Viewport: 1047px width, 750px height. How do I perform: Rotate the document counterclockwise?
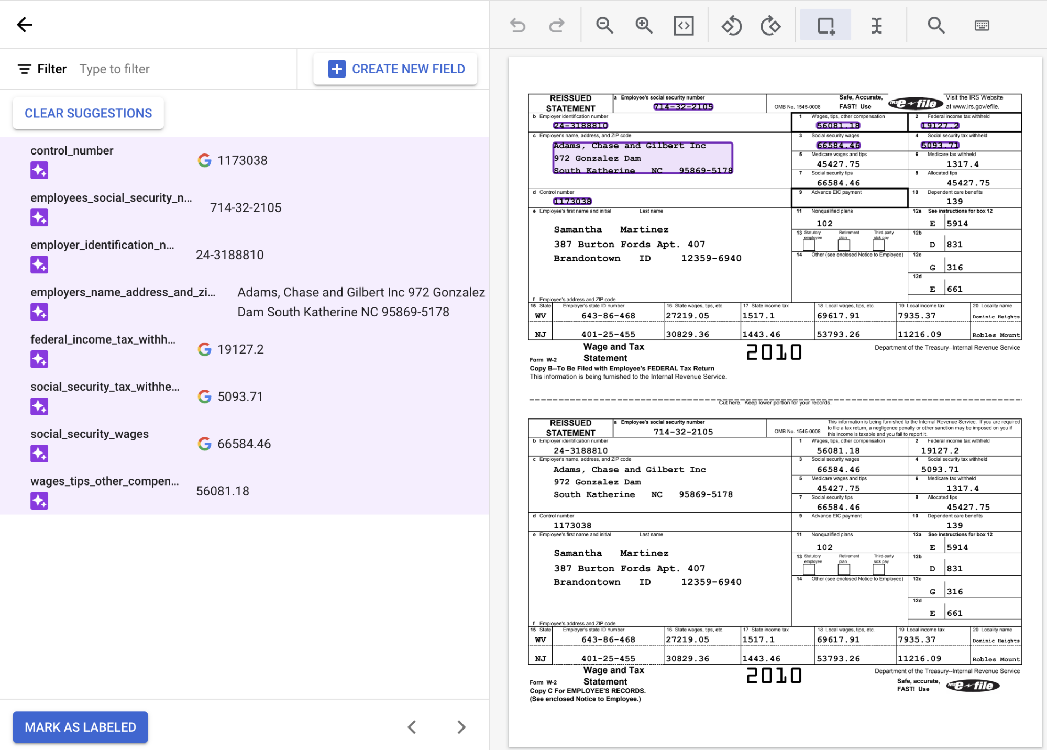point(732,25)
